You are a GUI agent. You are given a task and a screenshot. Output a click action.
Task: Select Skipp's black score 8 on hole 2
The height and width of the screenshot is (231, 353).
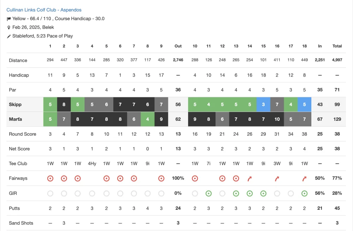pos(64,104)
